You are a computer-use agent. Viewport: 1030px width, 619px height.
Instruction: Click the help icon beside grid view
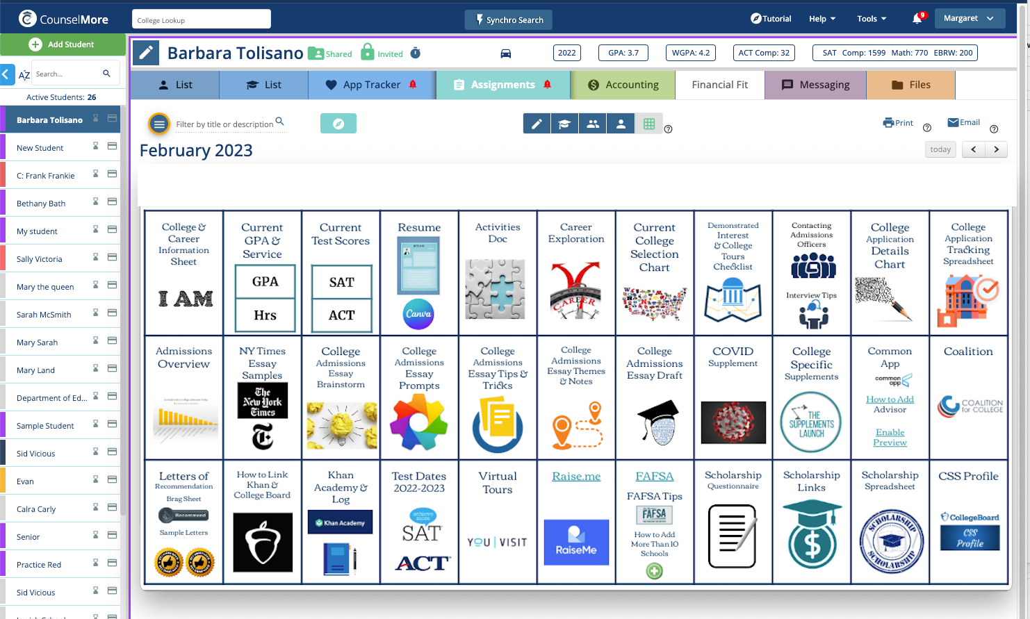point(669,129)
